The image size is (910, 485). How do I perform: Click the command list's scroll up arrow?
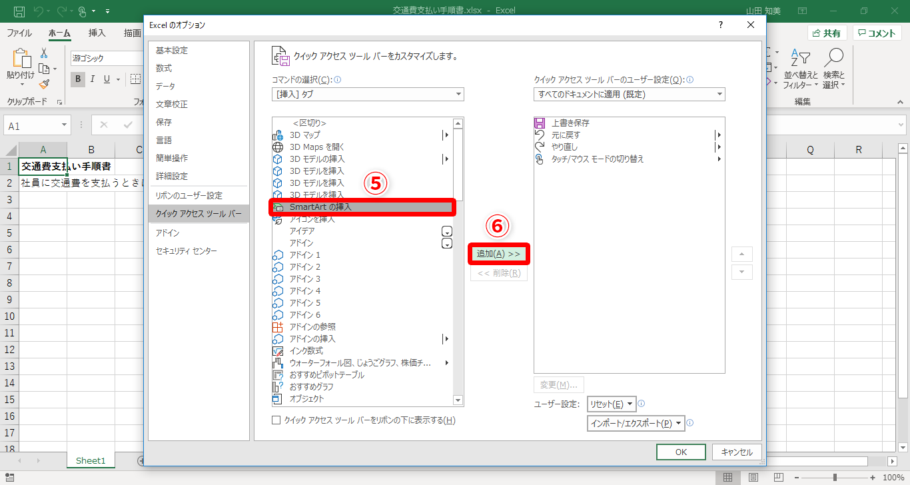pos(458,123)
